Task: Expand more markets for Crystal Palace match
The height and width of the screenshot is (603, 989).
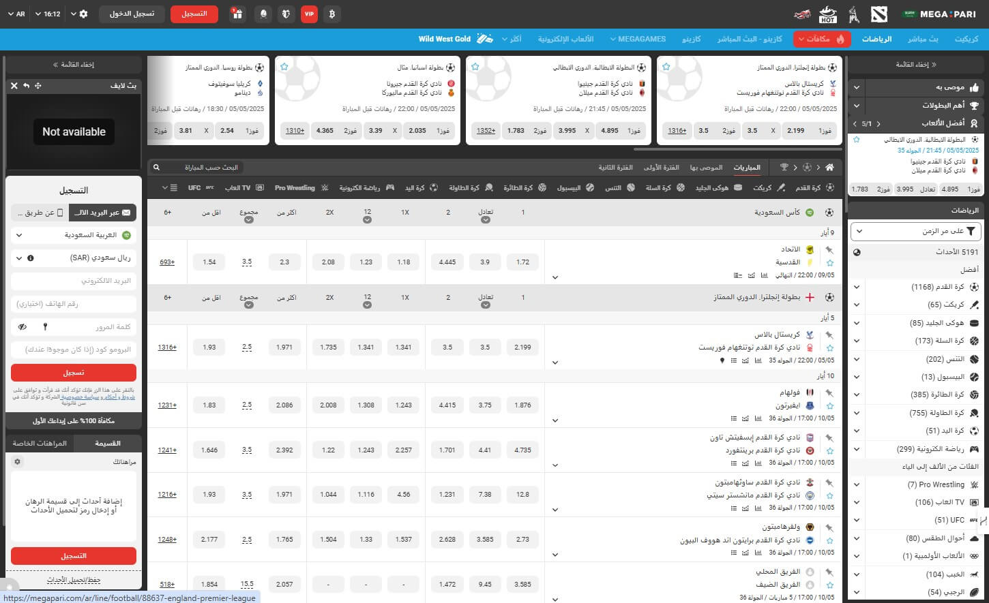Action: point(555,362)
